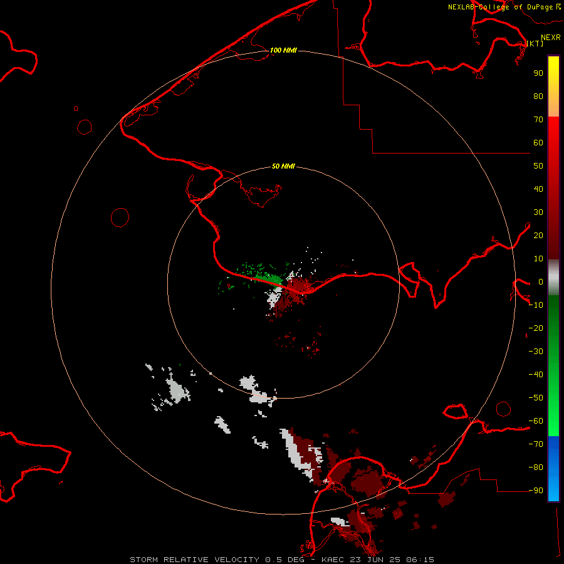Click the "NEXLAB-College of DuPage" header text
This screenshot has height=564, width=564.
click(x=500, y=7)
